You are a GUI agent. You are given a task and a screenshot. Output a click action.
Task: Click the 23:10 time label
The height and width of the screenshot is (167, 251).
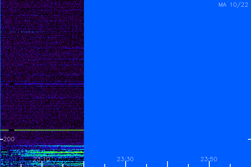pyautogui.click(x=42, y=159)
